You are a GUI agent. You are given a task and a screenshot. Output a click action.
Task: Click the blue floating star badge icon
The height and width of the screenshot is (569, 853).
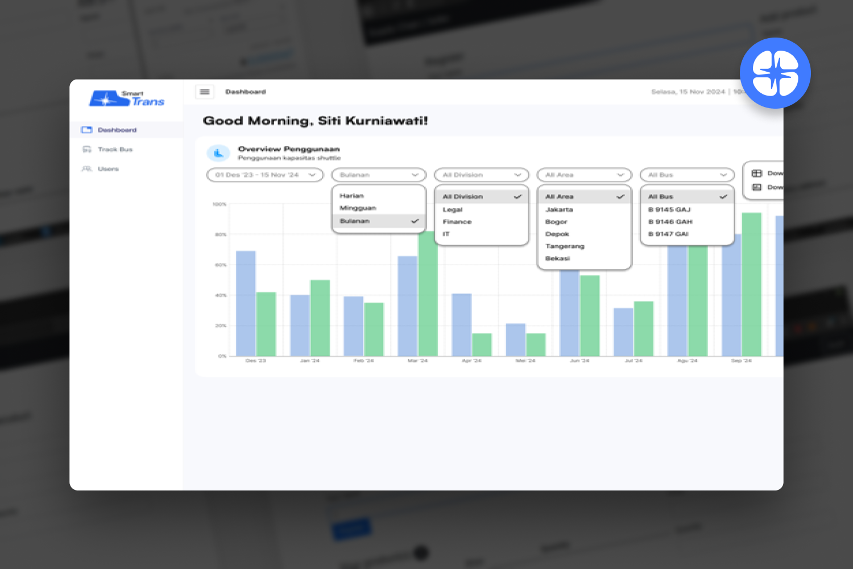click(x=775, y=73)
